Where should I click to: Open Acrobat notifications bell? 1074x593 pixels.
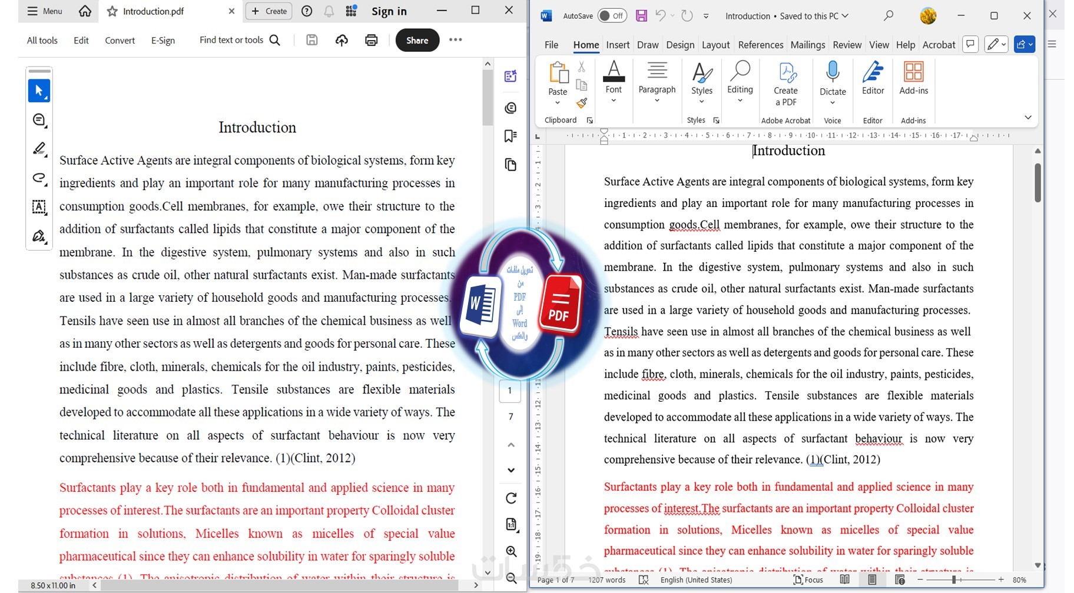click(329, 11)
